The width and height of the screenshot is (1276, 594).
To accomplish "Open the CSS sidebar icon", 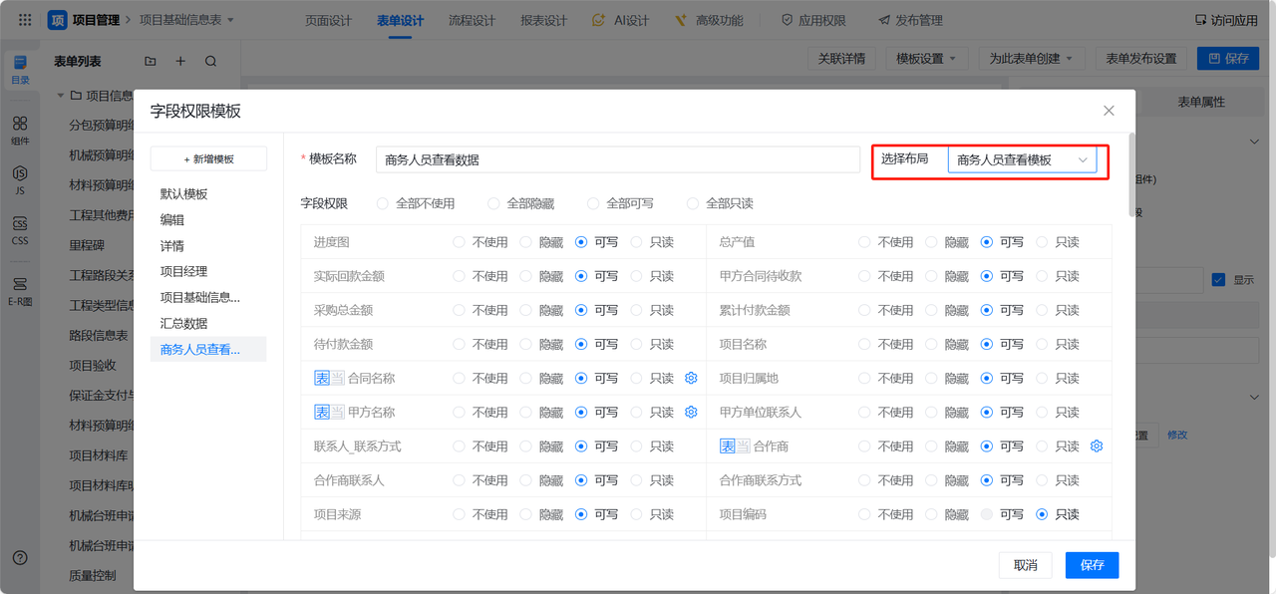I will [20, 230].
